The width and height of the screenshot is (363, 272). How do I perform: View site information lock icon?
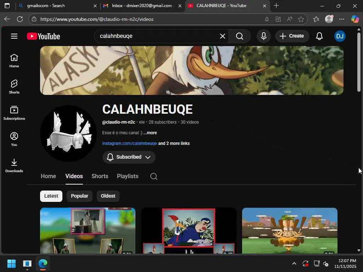[34, 19]
